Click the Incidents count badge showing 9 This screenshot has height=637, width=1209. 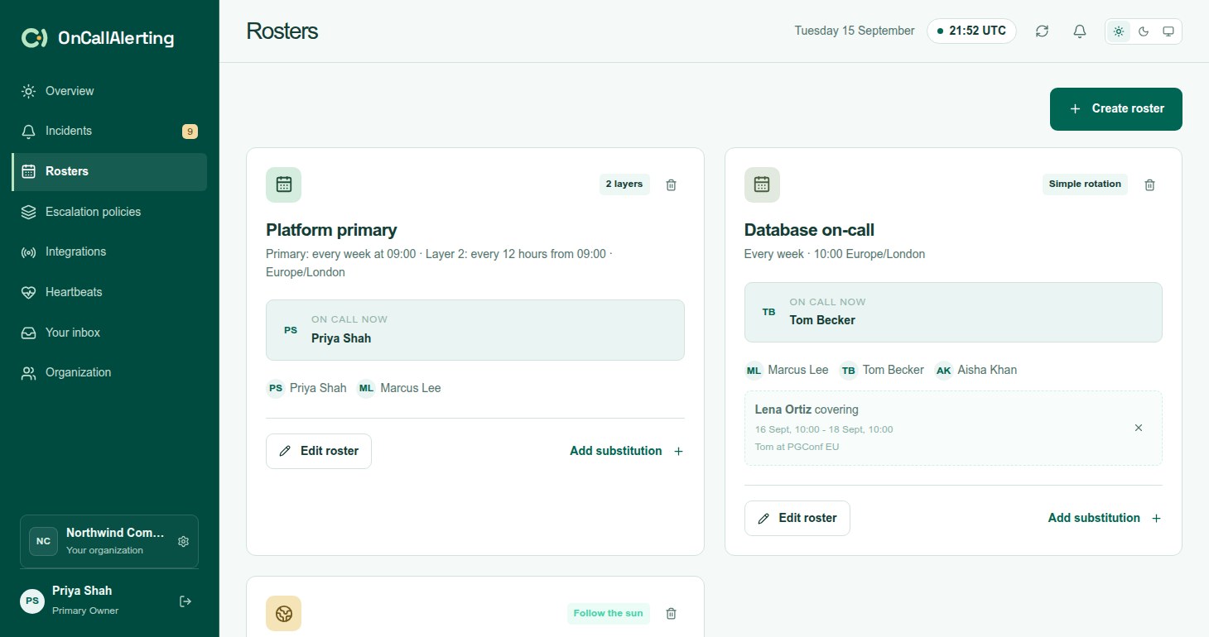190,131
